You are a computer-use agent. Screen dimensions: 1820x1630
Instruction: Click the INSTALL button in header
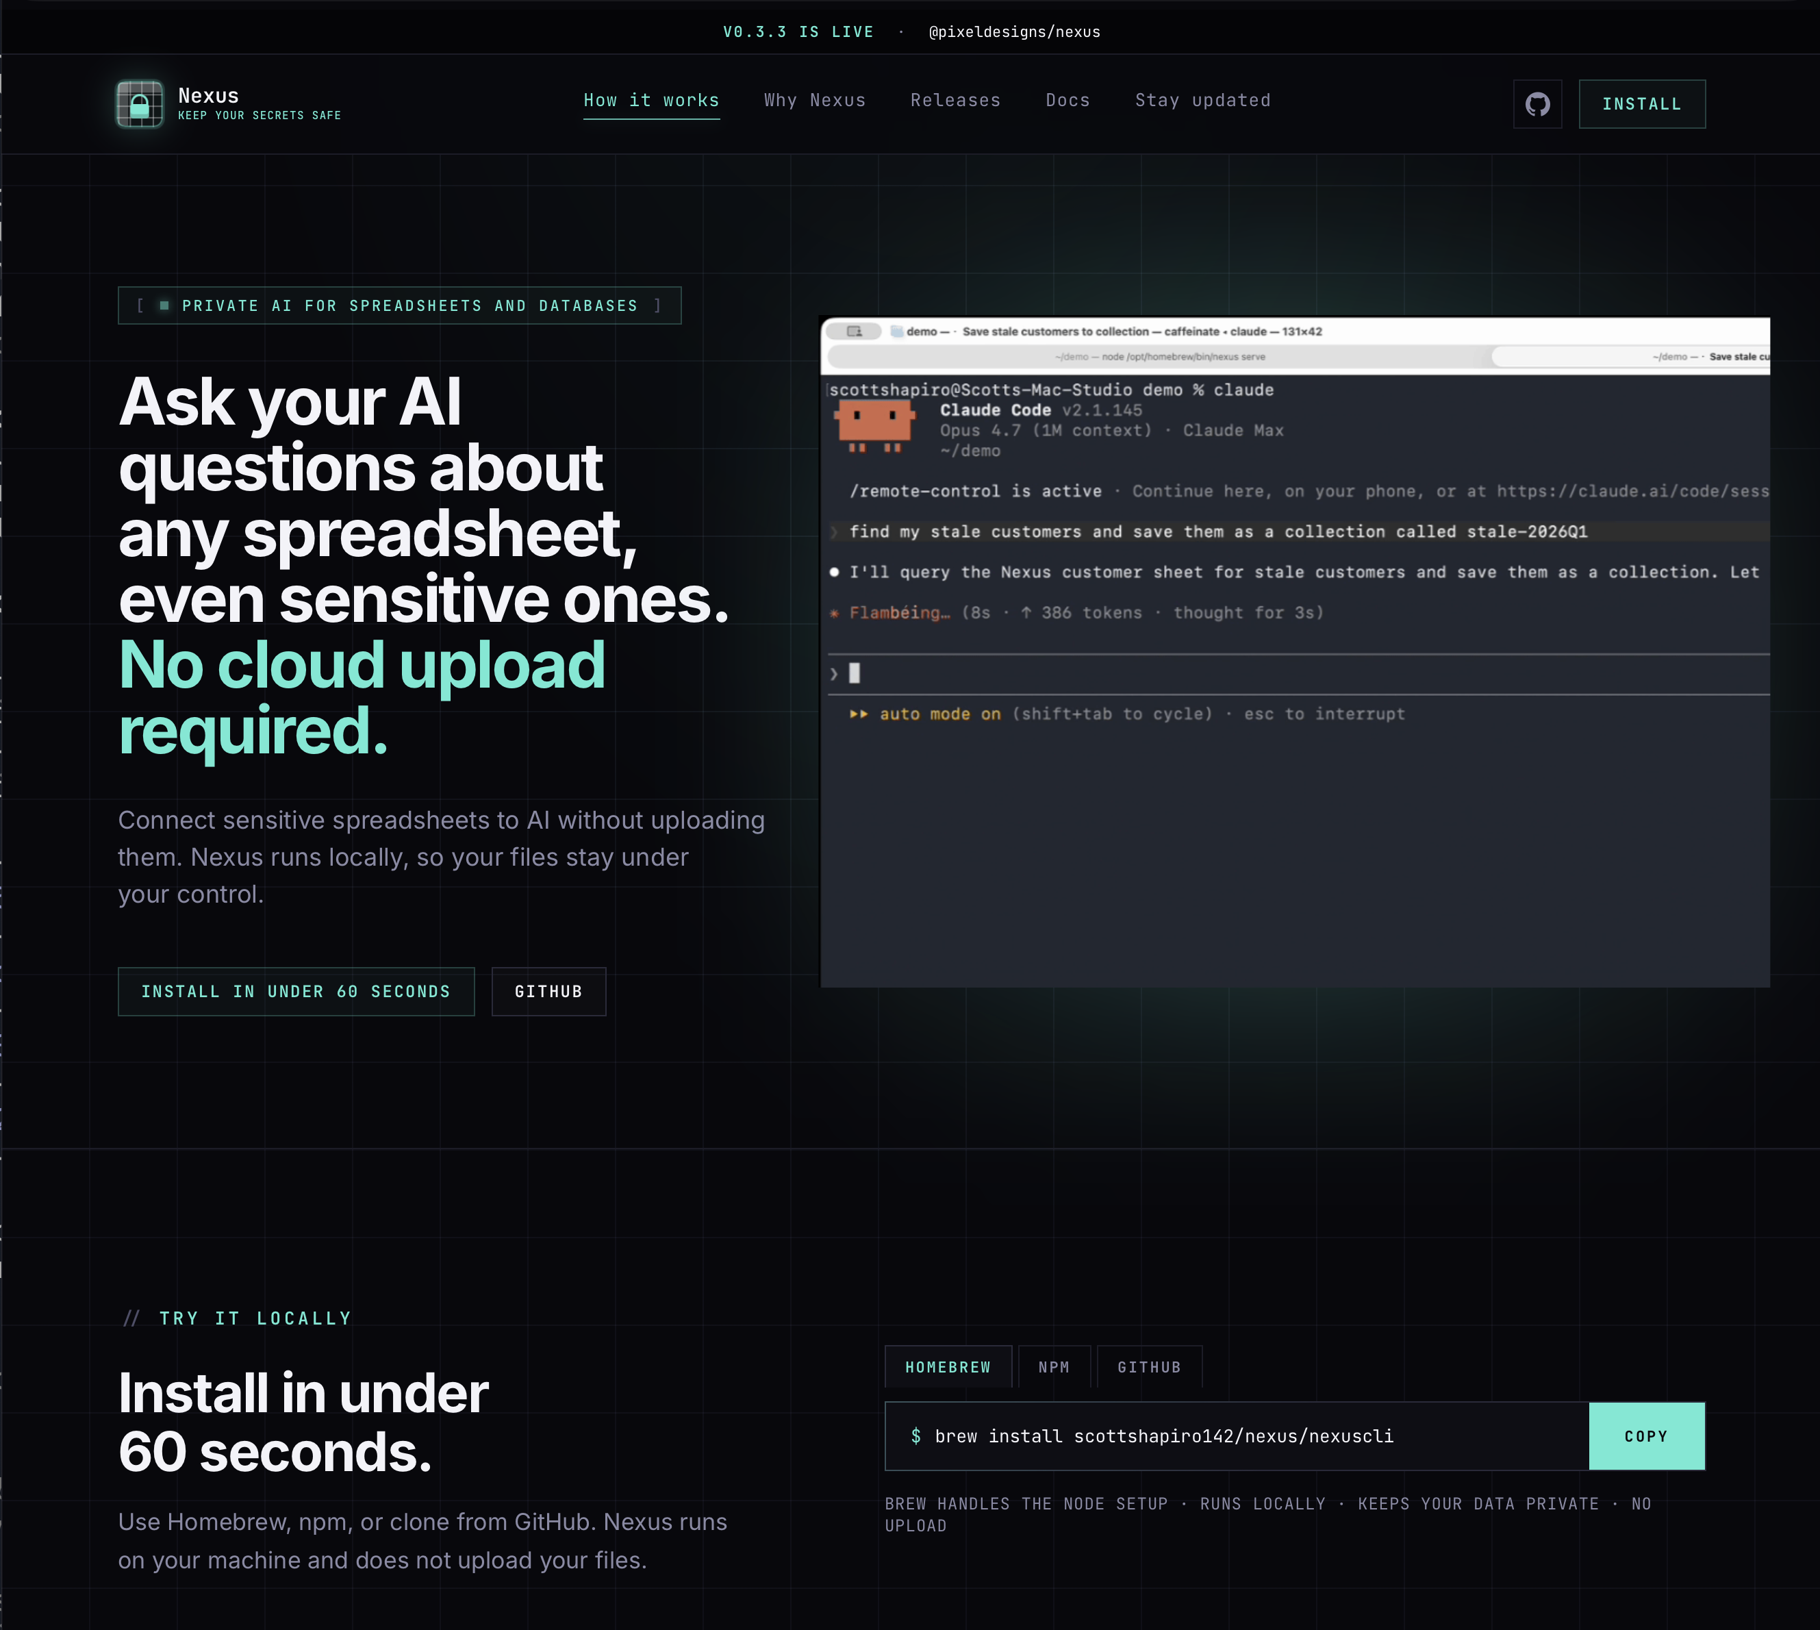click(x=1642, y=104)
